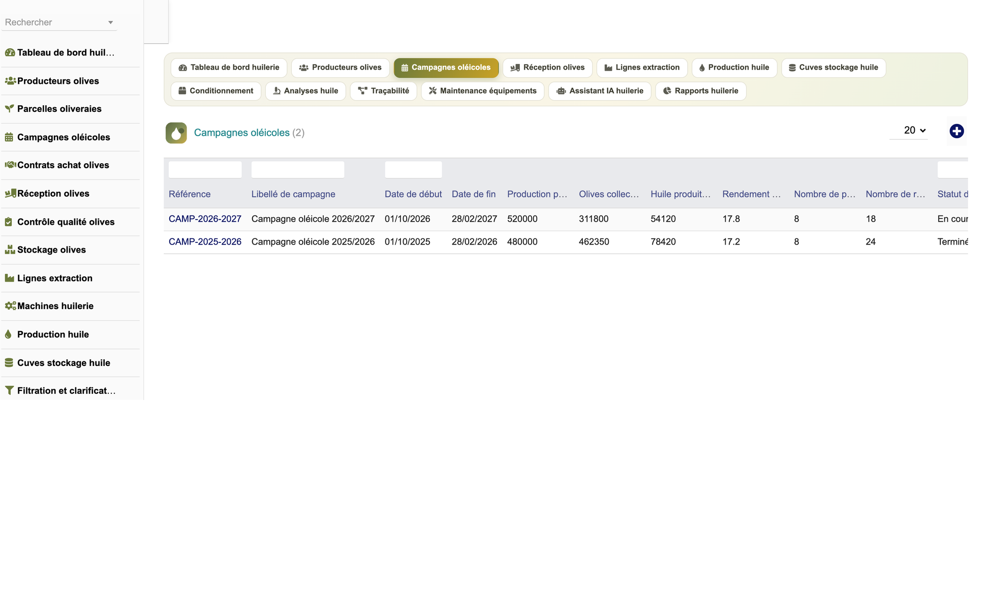This screenshot has width=989, height=612.
Task: Click the 'Campagne oléicole 2026/2027' cell
Action: point(313,219)
